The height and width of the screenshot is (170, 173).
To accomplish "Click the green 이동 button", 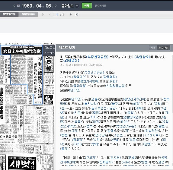I will (x=86, y=5).
